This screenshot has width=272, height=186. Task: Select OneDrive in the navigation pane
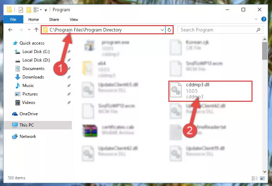point(28,114)
